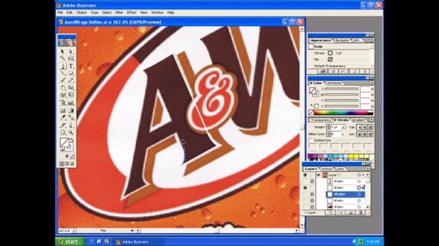The width and height of the screenshot is (439, 246).
Task: Switch to the Transparency tab
Action: click(321, 120)
